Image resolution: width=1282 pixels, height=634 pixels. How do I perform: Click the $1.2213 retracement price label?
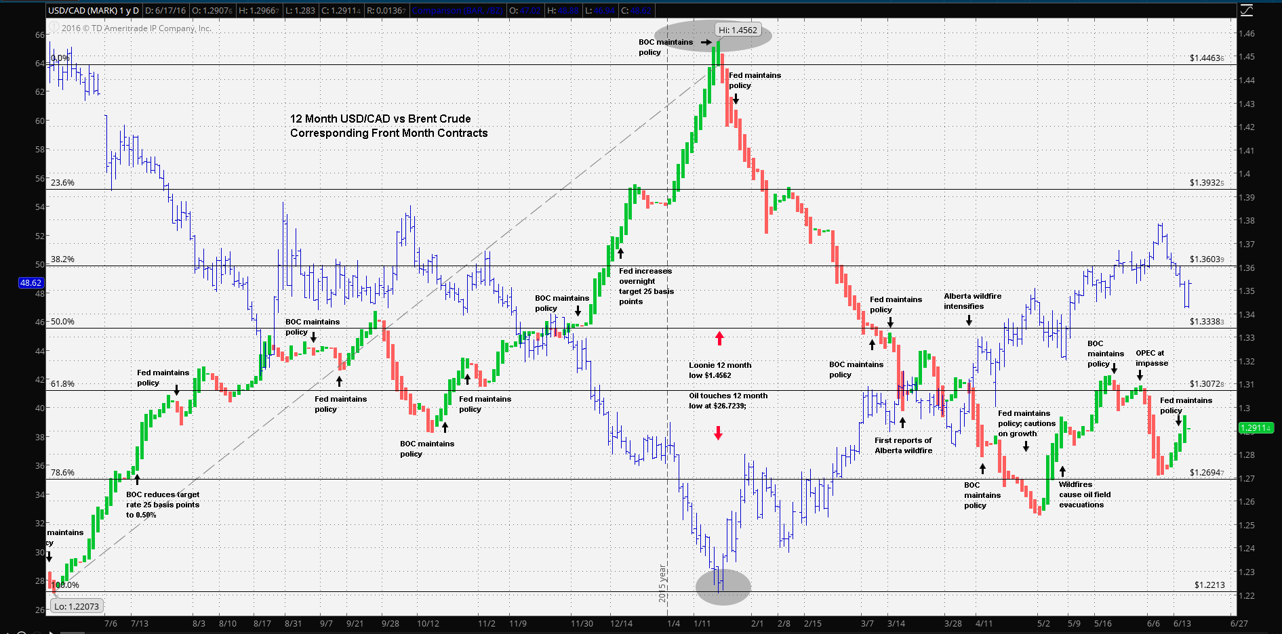click(x=1209, y=585)
